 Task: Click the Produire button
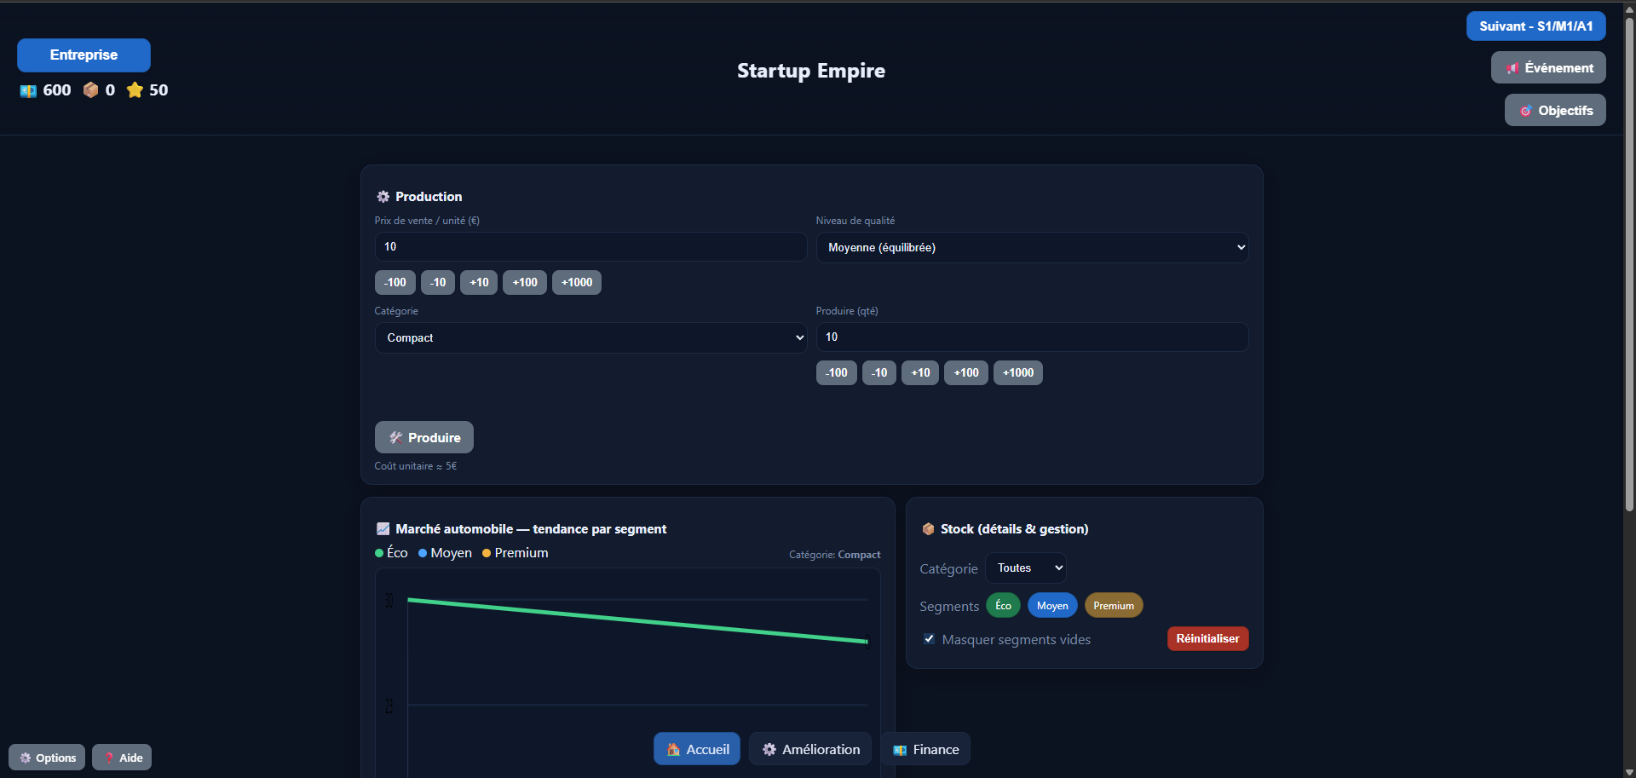424,437
